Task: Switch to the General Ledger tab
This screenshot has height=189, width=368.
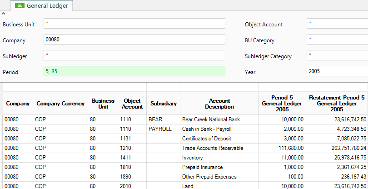Action: (x=47, y=6)
